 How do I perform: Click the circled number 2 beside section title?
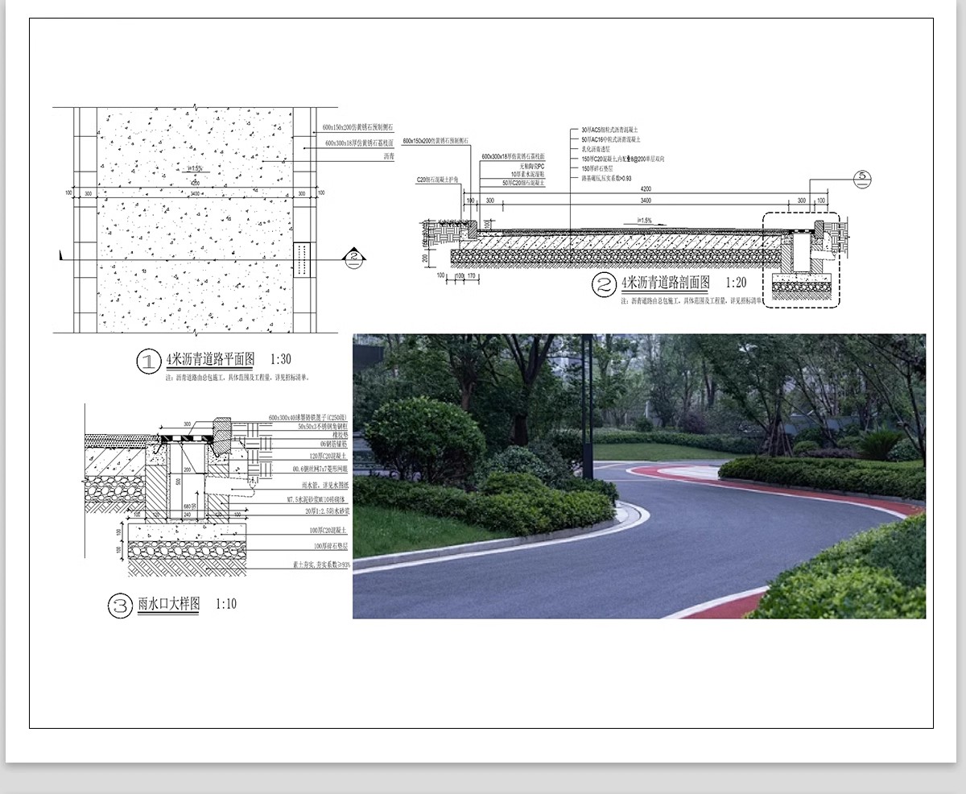604,285
